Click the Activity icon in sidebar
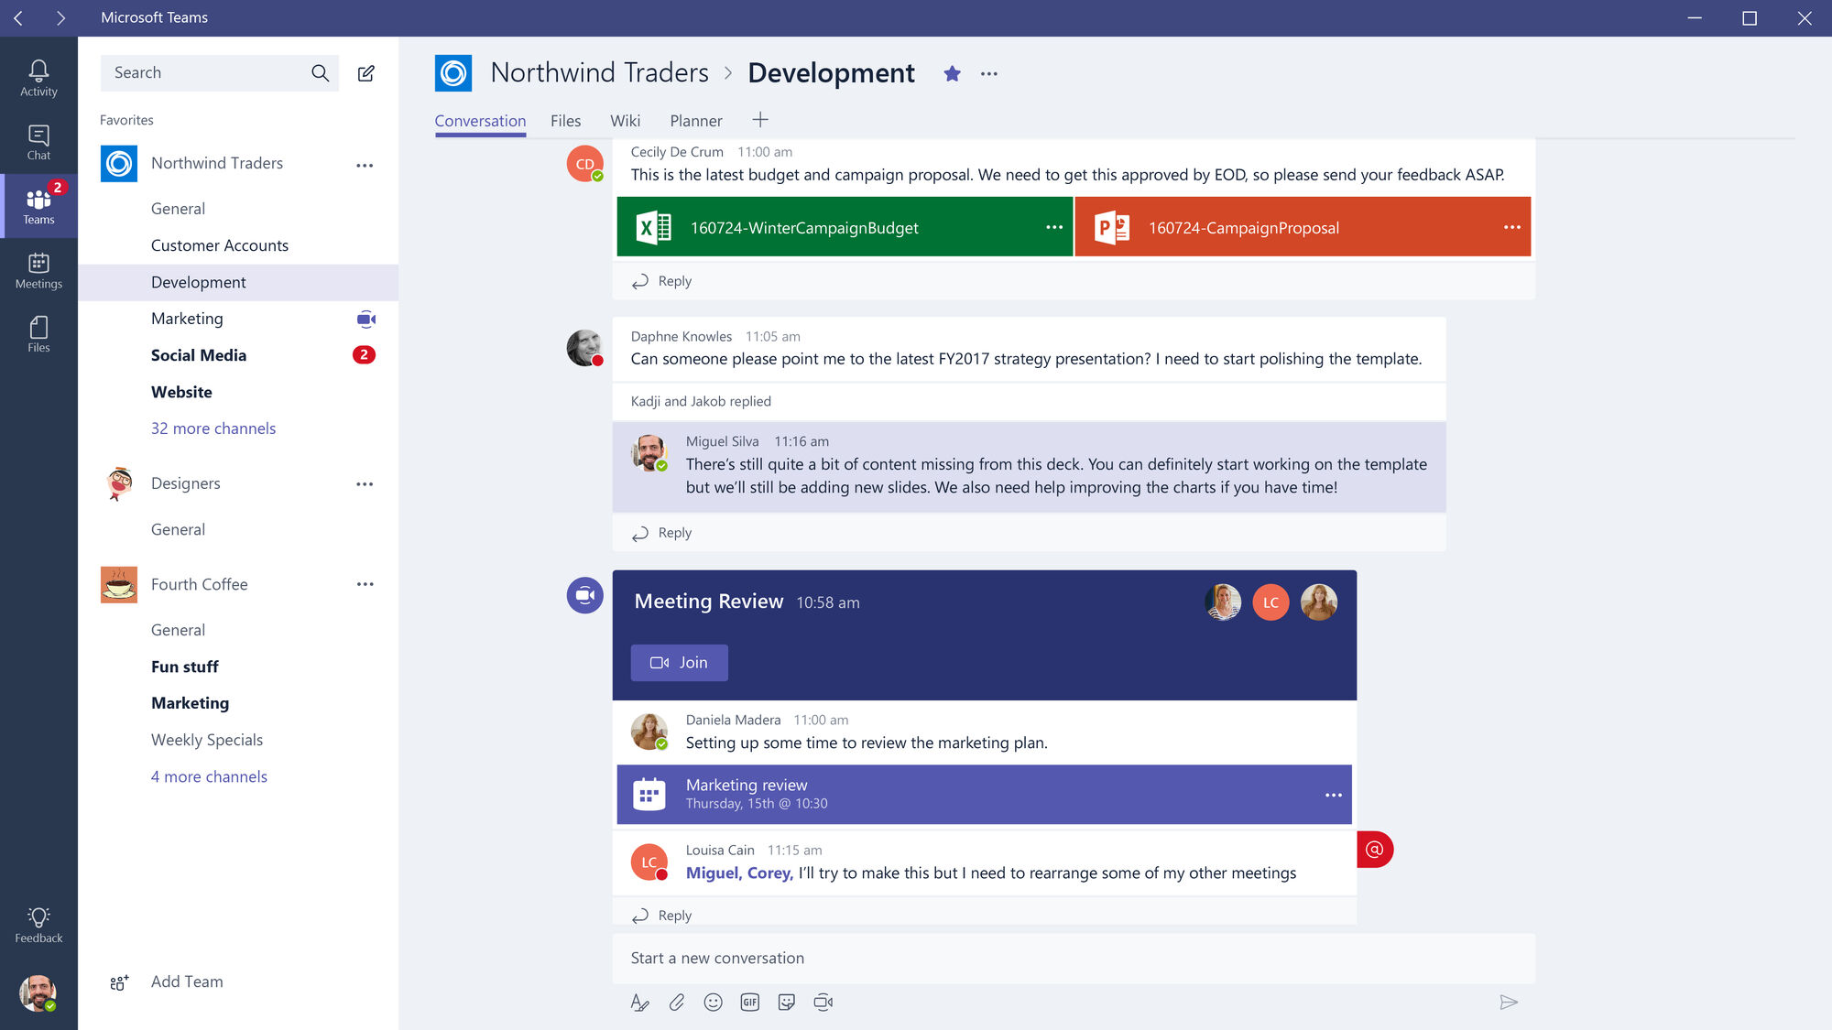 (38, 70)
